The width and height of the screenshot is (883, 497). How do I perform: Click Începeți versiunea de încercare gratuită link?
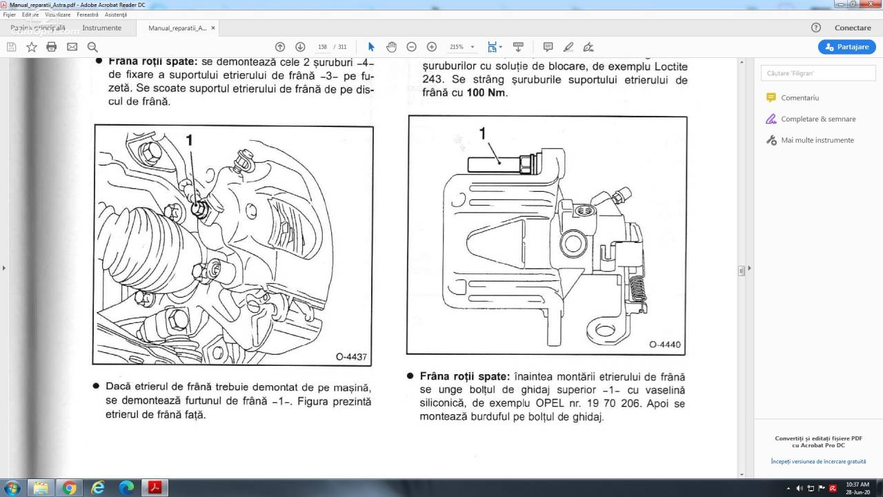(818, 461)
